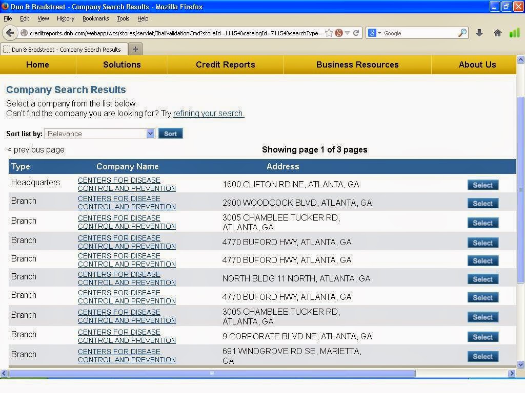Click the reload page icon
This screenshot has height=393, width=525.
[356, 33]
